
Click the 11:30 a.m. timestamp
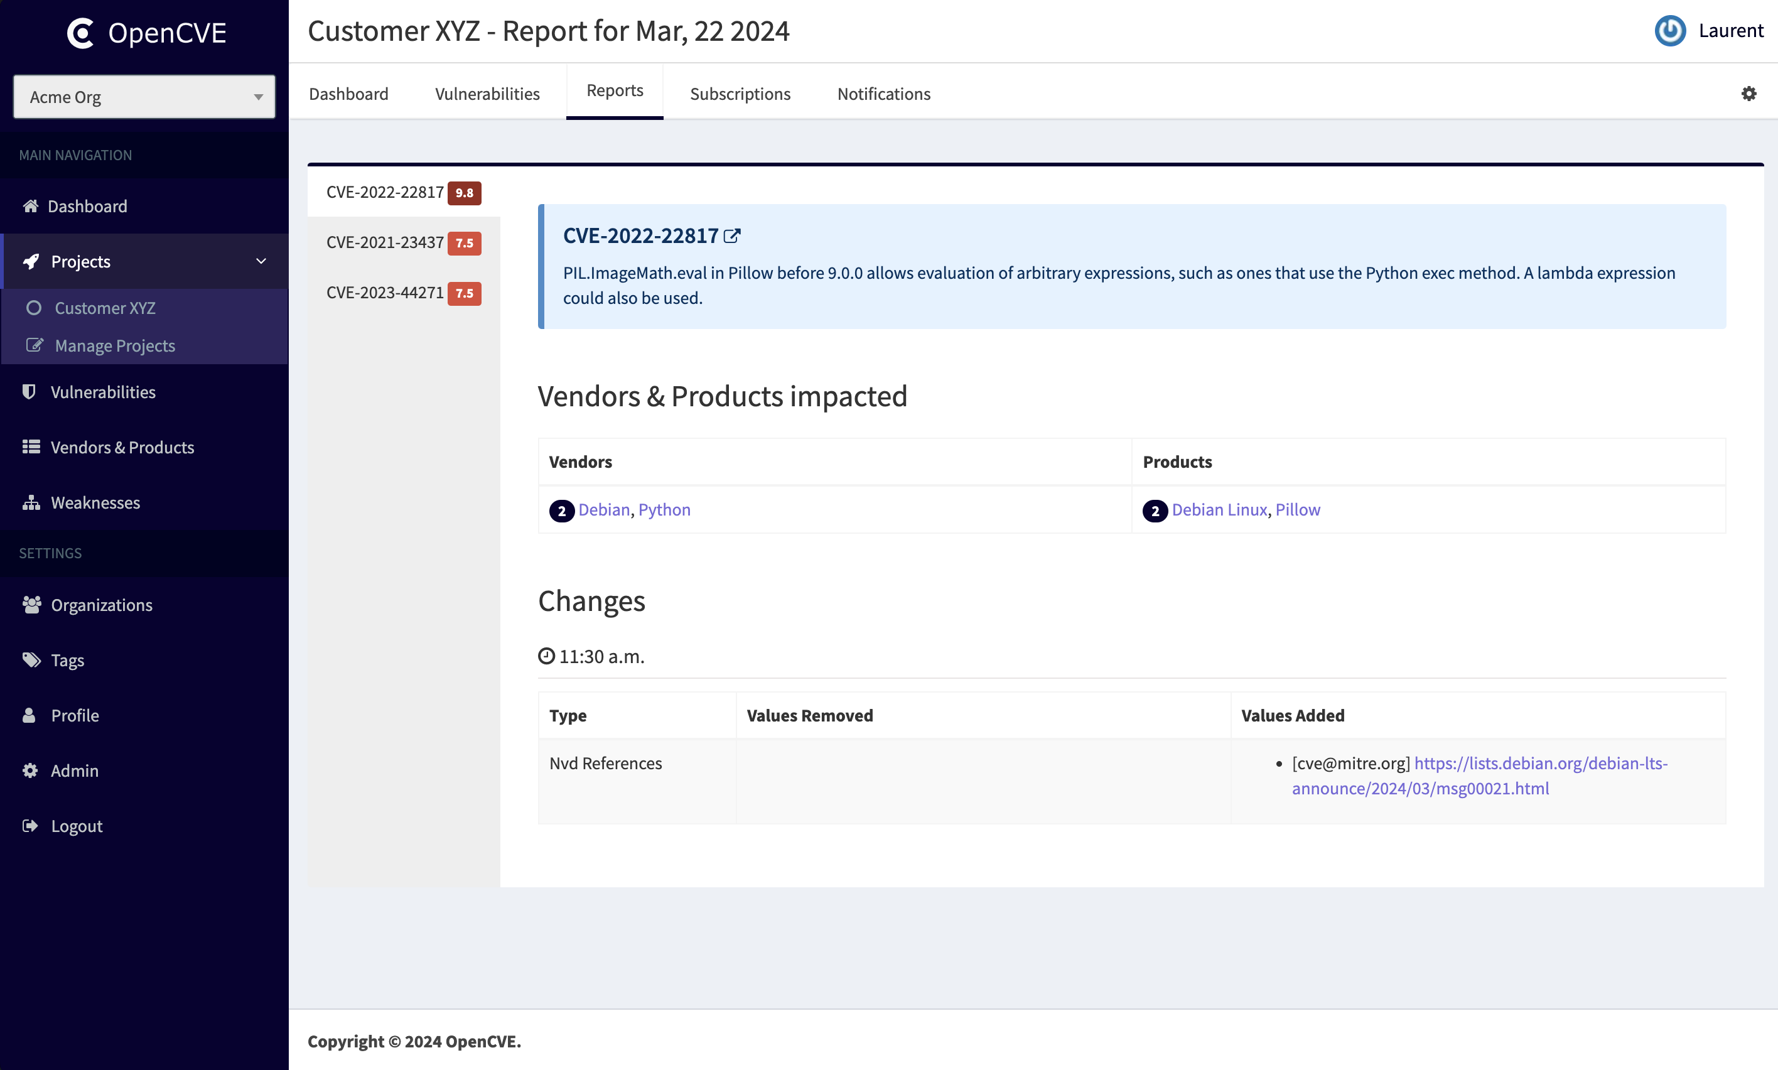pyautogui.click(x=602, y=656)
